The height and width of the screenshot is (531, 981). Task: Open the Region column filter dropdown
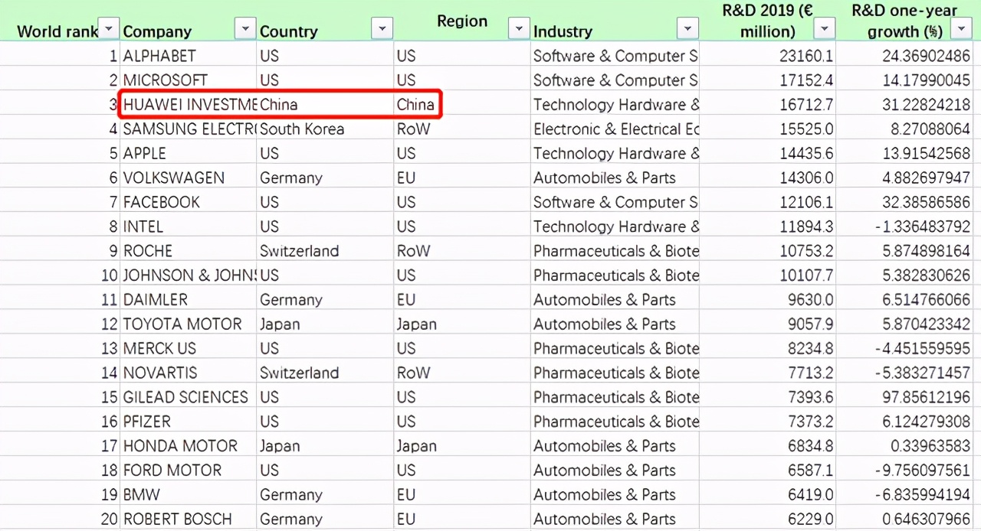pyautogui.click(x=519, y=29)
